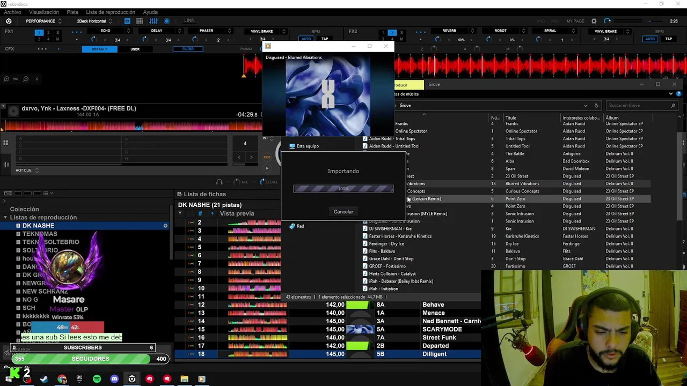Adjust the REVERB level knob in FX2
Image resolution: width=687 pixels, height=386 pixels.
point(437,39)
